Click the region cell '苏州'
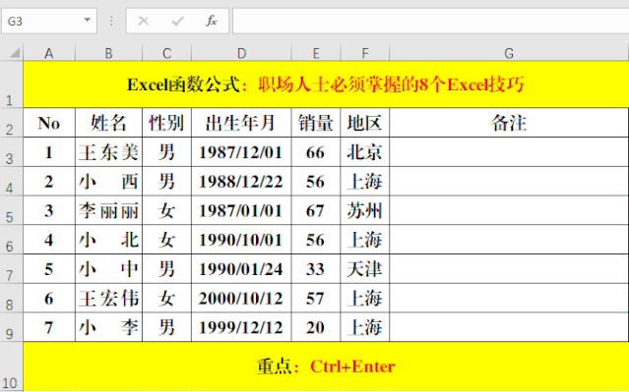The height and width of the screenshot is (392, 629). click(365, 210)
